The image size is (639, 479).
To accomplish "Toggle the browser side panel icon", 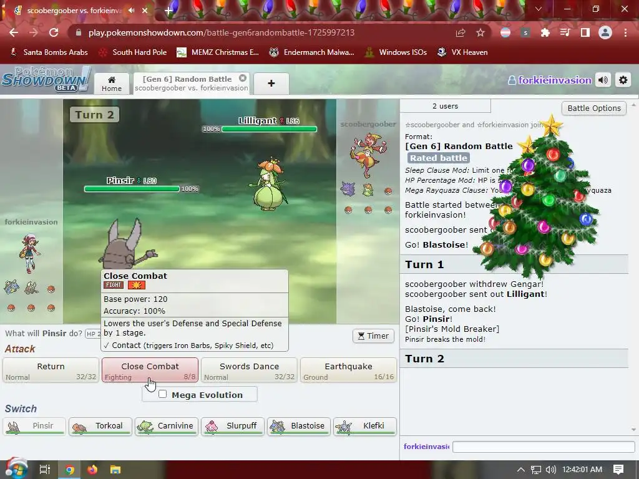I will point(585,32).
